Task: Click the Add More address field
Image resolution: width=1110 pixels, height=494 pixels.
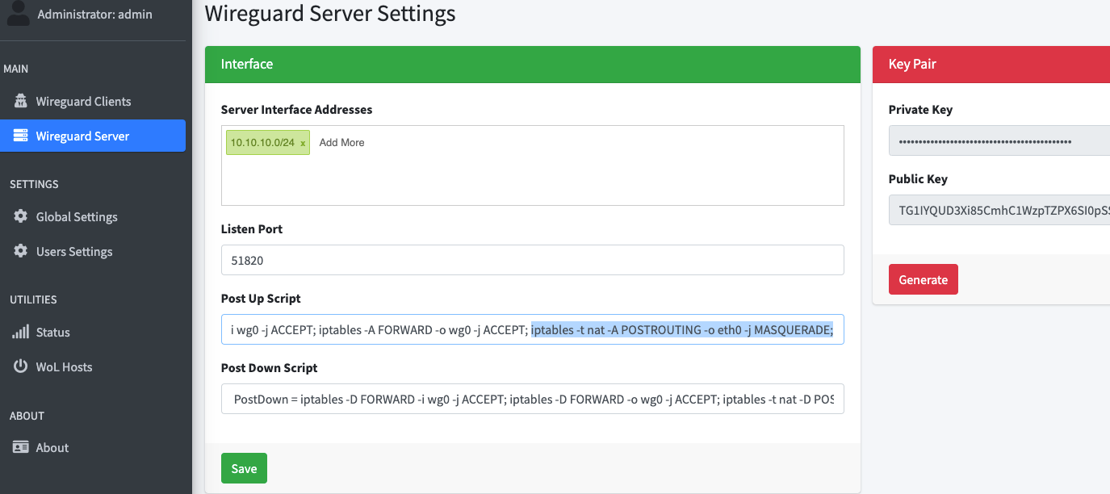Action: point(341,143)
